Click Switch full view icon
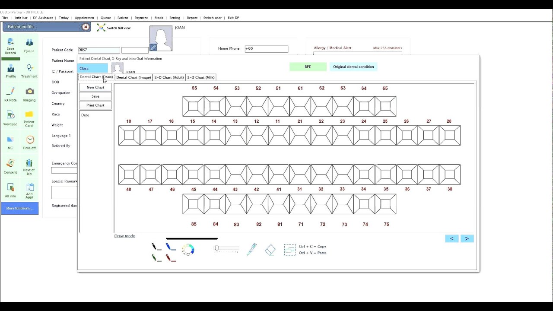Image resolution: width=553 pixels, height=311 pixels. [101, 28]
